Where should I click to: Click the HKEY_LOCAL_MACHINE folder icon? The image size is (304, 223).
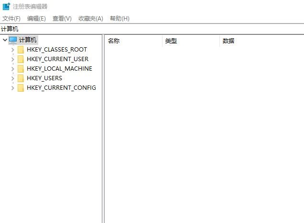click(21, 69)
